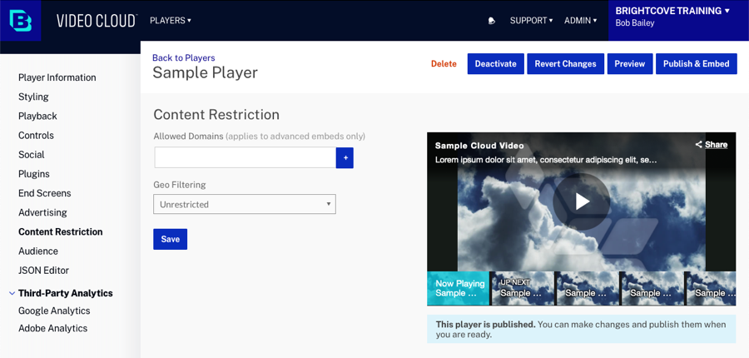Viewport: 749px width, 358px height.
Task: Open the Audience section
Action: [x=38, y=251]
